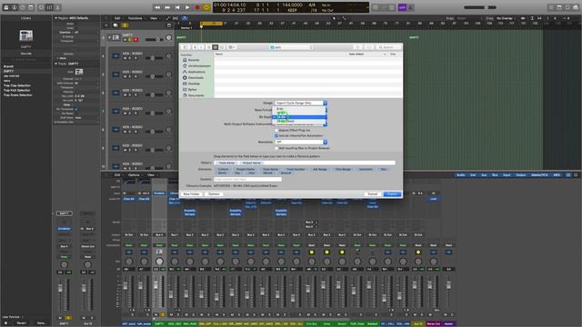Go back in the save dialog
582x327 pixels.
pyautogui.click(x=195, y=47)
